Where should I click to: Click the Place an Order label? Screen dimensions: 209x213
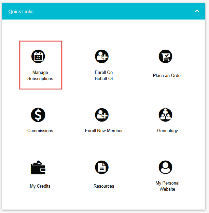pos(167,76)
